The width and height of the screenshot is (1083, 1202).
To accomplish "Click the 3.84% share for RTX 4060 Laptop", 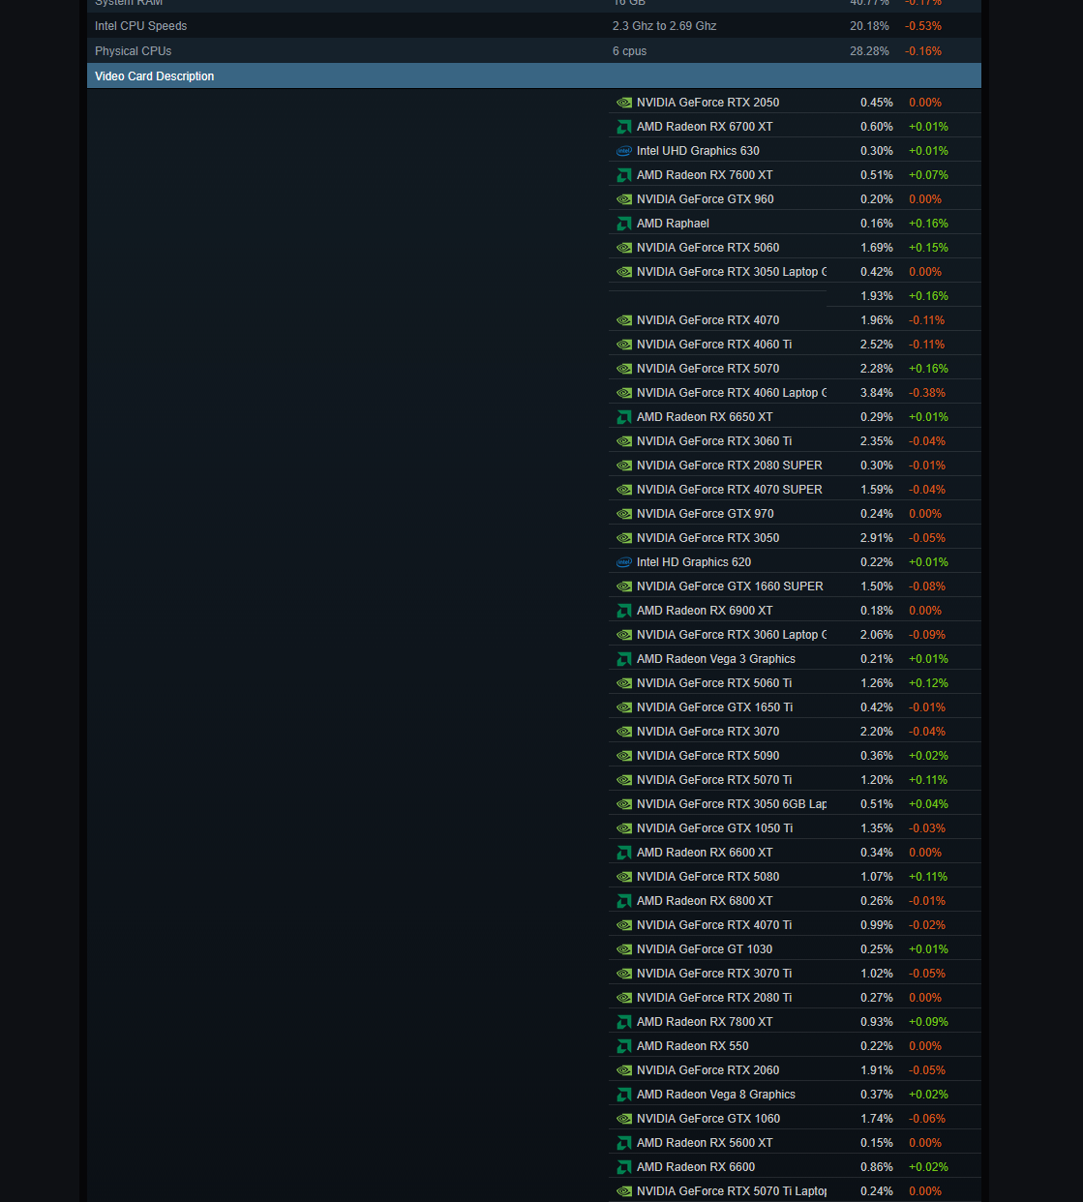I will pos(877,393).
